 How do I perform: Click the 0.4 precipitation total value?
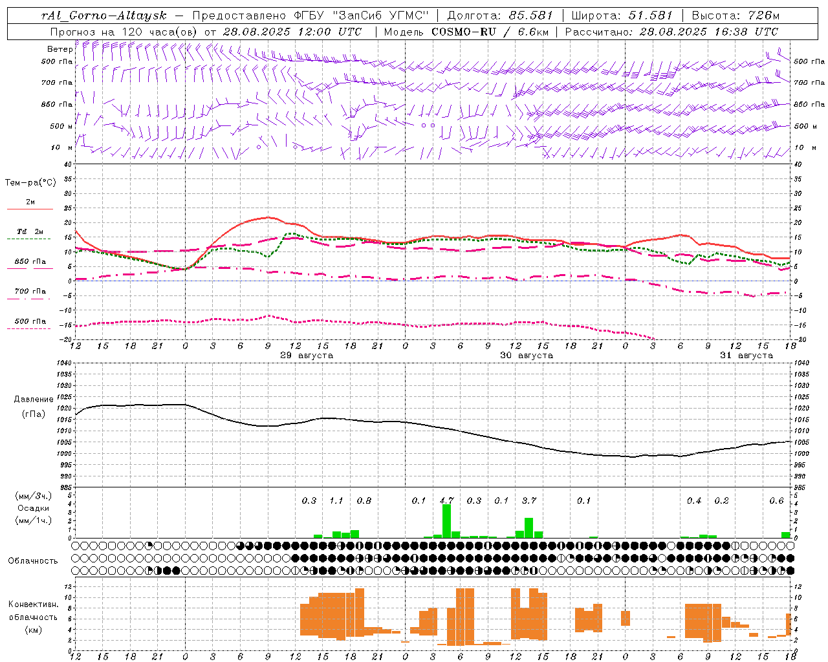pyautogui.click(x=694, y=500)
